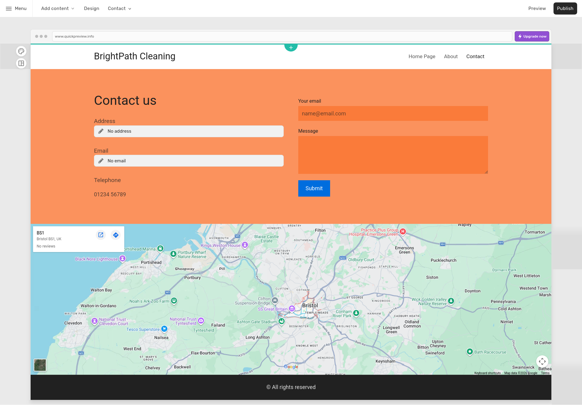Image resolution: width=582 pixels, height=405 pixels.
Task: Click the blue Submit button
Action: point(314,188)
